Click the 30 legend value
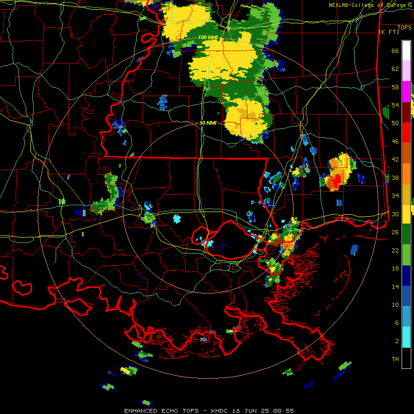Screen dimensions: 414x414 coord(395,214)
